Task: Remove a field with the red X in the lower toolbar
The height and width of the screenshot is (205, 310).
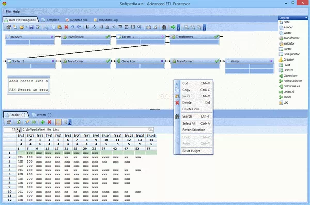Action: click(x=49, y=122)
